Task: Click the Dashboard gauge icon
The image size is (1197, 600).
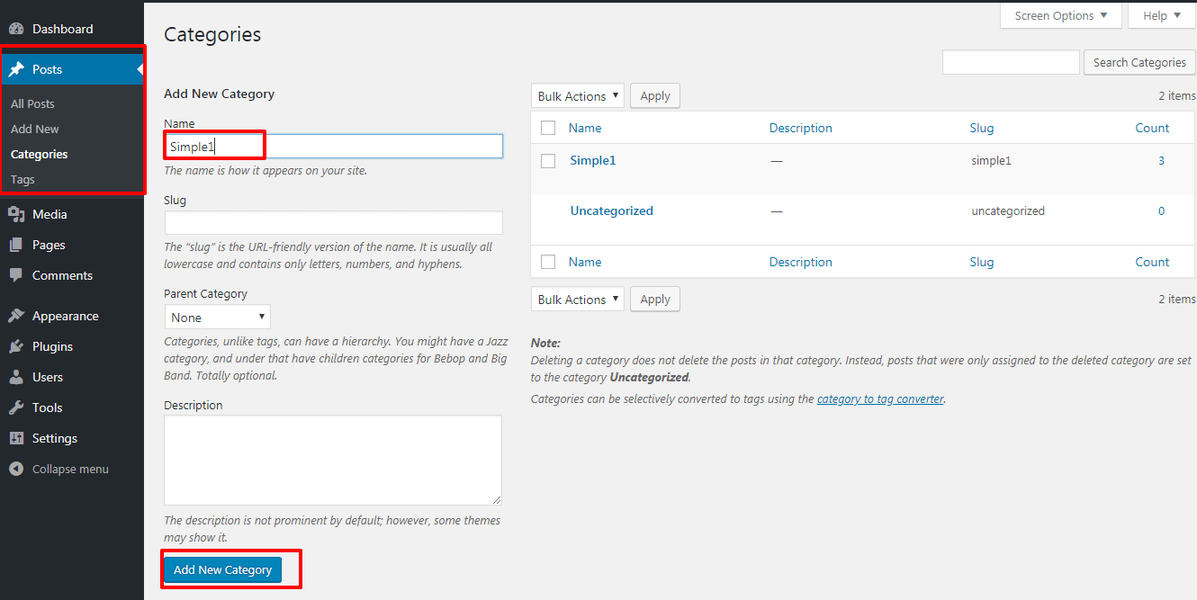Action: pyautogui.click(x=16, y=29)
